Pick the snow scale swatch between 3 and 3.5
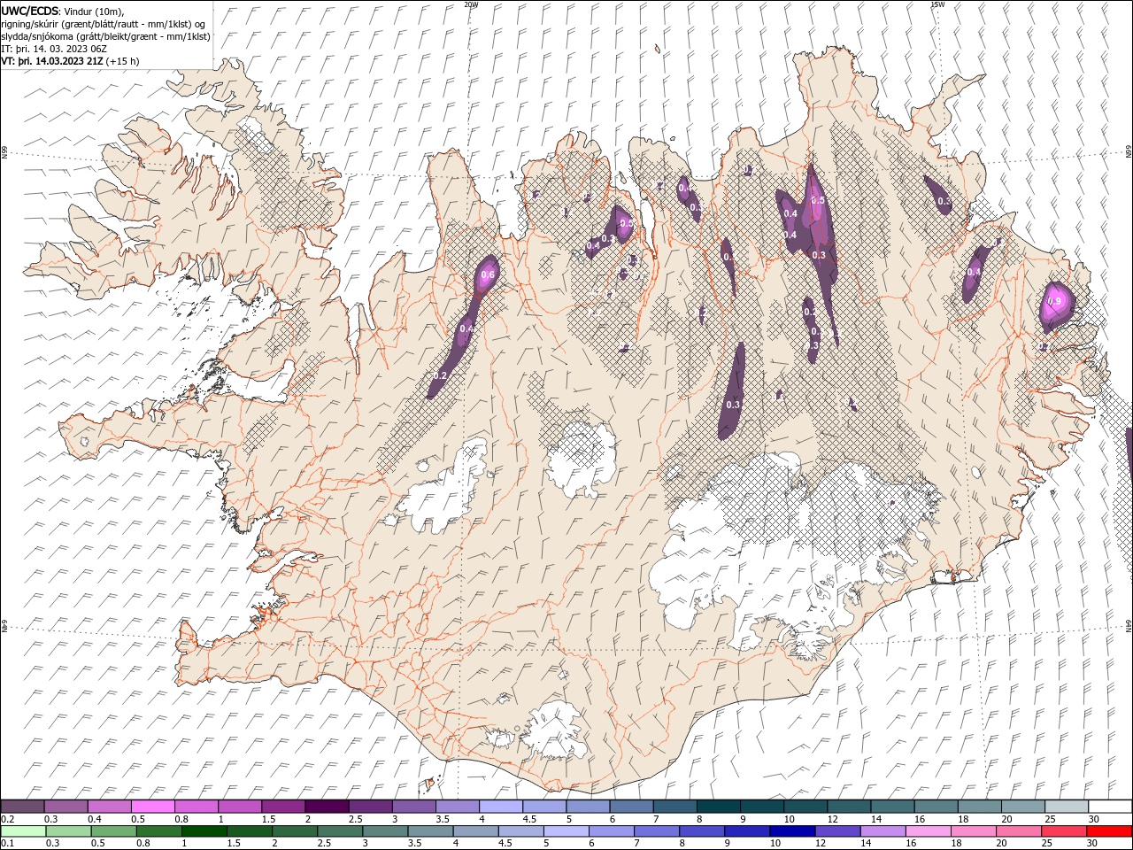Screen dimensions: 1133x850 tap(414, 807)
